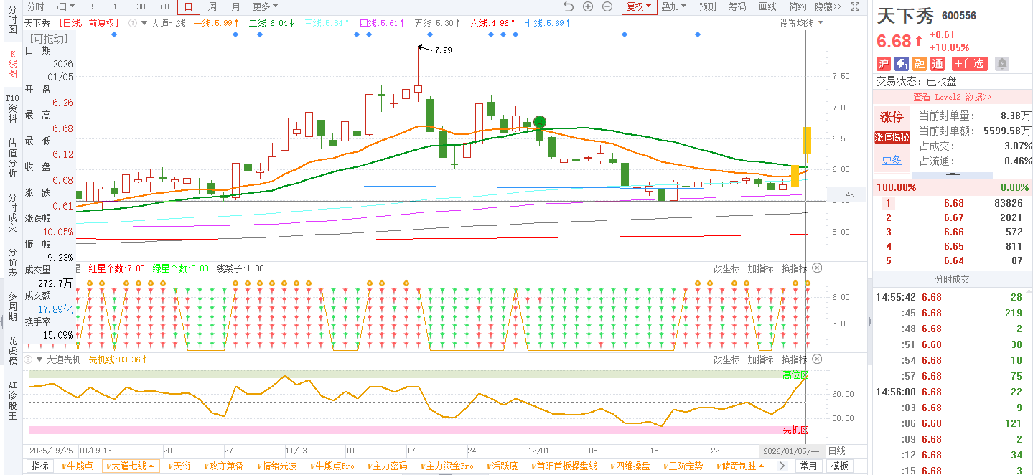This screenshot has height=475, width=1033.
Task: Click the 涨停揭秘 button
Action: (892, 138)
